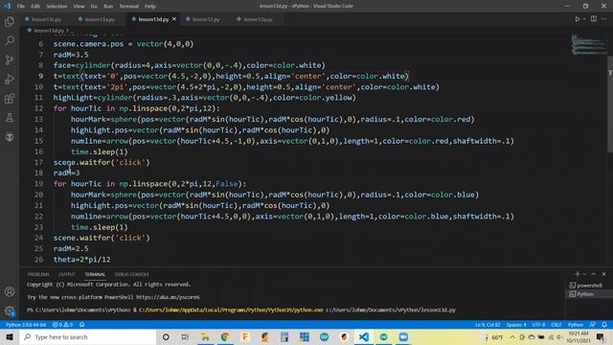The image size is (613, 345).
Task: Open Zoom from the taskbar
Action: [403, 336]
